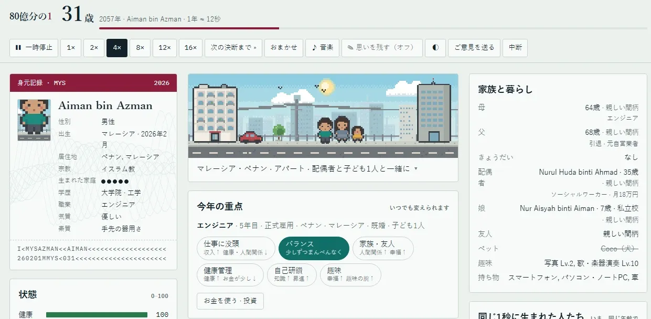Click the 大学院・工学 education value

click(121, 193)
